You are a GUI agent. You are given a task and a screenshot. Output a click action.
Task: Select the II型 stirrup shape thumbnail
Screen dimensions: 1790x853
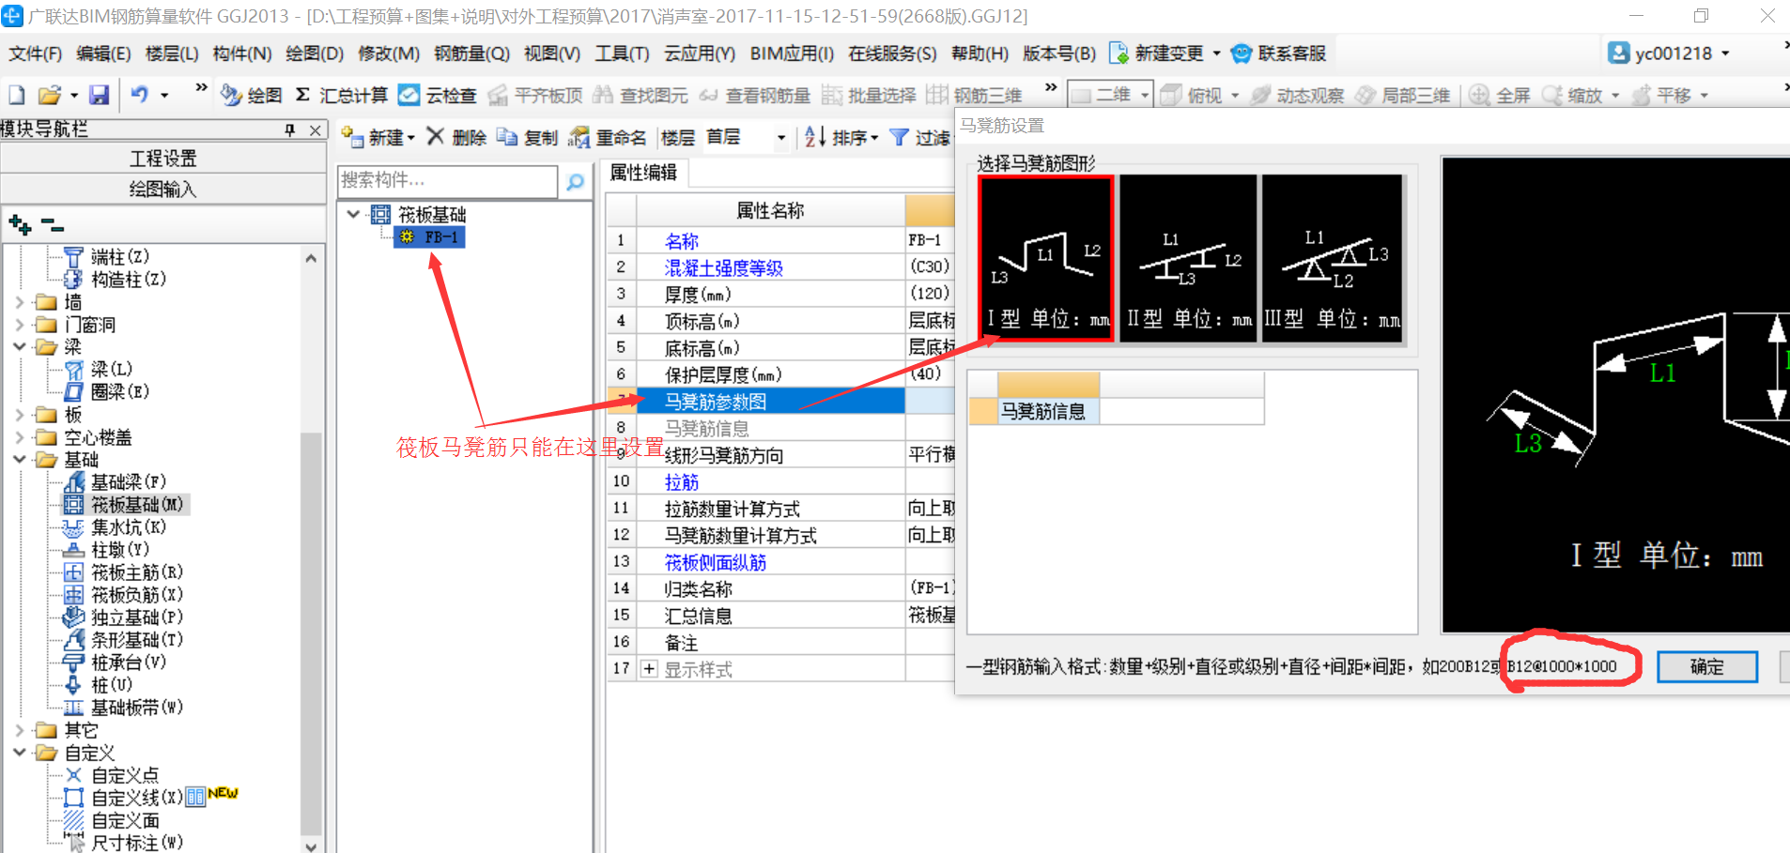[x=1188, y=258]
